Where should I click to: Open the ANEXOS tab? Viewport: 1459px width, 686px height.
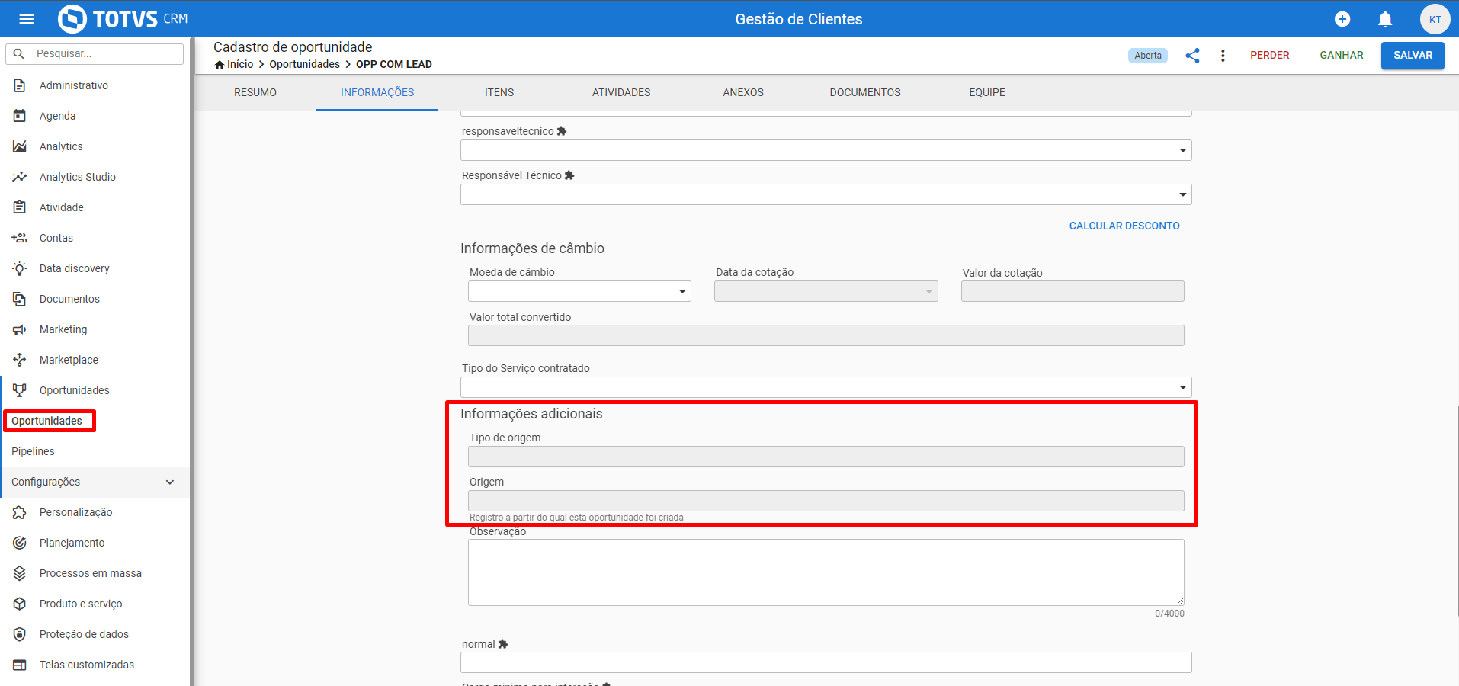[x=743, y=92]
